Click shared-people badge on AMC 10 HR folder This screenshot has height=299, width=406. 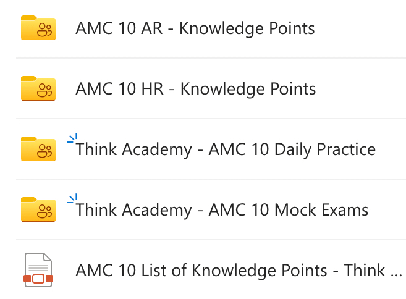tap(46, 91)
